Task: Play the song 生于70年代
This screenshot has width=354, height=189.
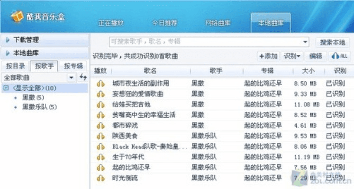Action: click(x=100, y=157)
